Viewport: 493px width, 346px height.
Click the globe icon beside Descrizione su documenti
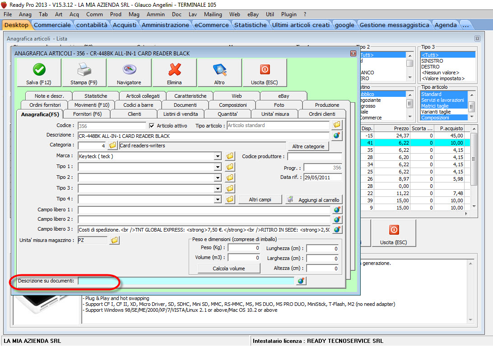(301, 281)
